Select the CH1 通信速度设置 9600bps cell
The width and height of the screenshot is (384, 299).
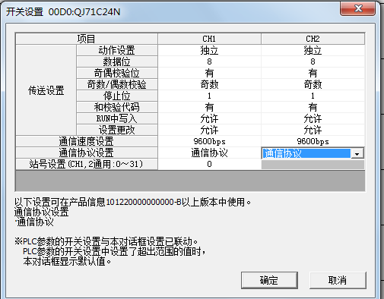[x=209, y=141]
